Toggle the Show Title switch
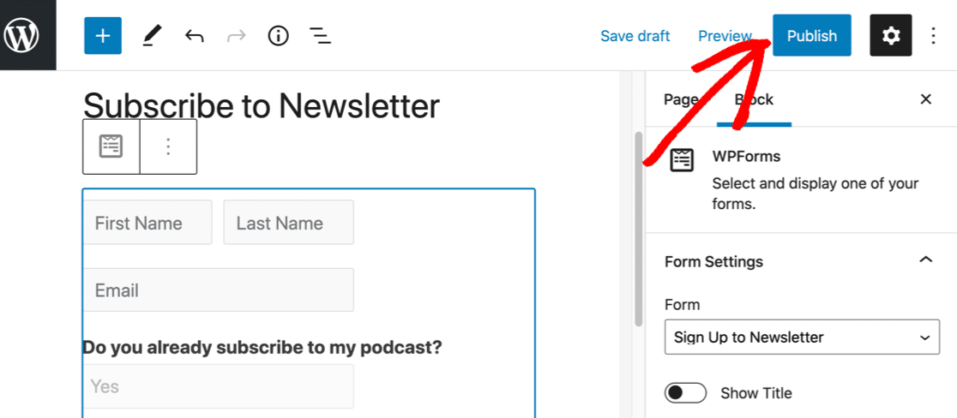Screen dimensions: 957x418 click(685, 393)
